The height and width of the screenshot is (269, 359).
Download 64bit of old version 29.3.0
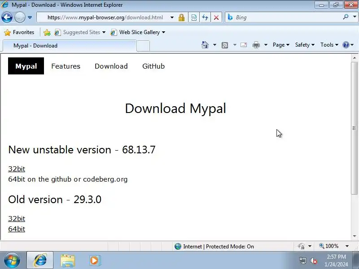click(17, 229)
